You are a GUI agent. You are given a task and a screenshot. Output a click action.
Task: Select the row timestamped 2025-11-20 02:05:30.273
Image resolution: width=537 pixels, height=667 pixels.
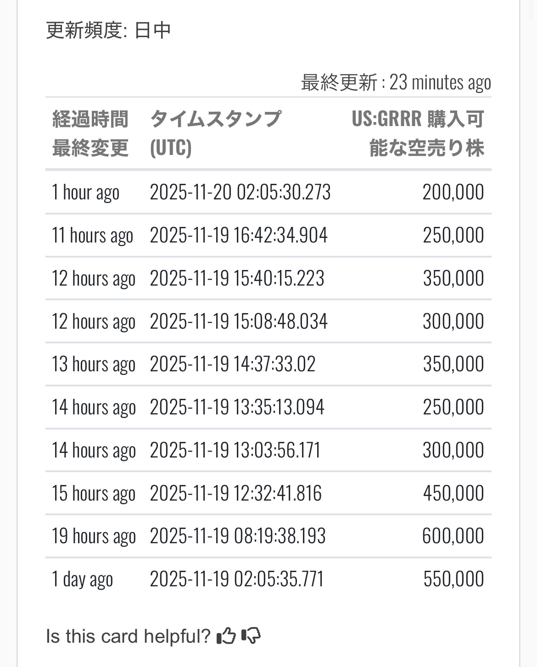pyautogui.click(x=268, y=192)
